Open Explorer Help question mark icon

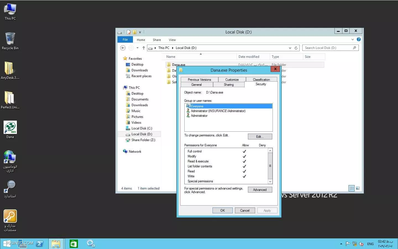(359, 39)
